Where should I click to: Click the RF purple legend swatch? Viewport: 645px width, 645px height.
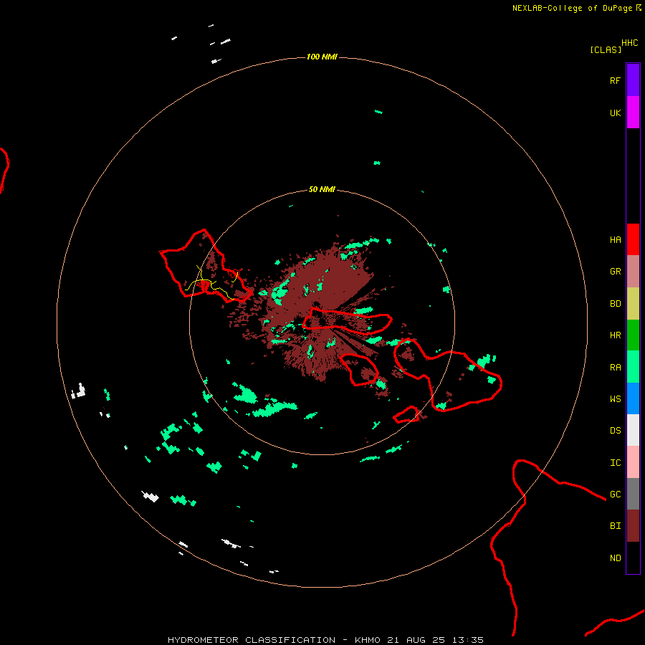[633, 80]
